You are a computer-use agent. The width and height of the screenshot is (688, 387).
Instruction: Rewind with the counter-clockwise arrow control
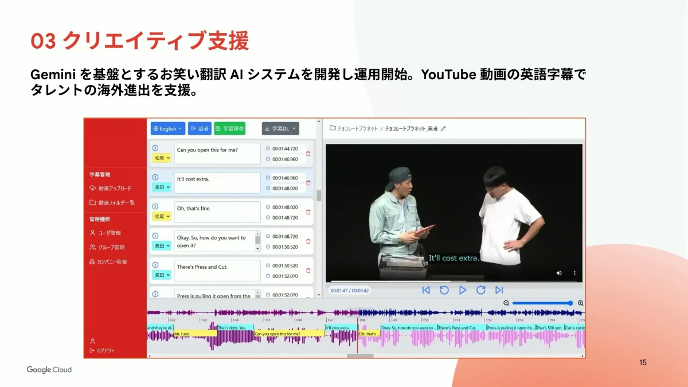[444, 290]
